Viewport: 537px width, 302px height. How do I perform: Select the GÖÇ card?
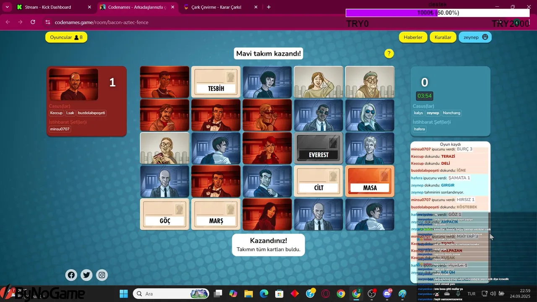coord(165,214)
